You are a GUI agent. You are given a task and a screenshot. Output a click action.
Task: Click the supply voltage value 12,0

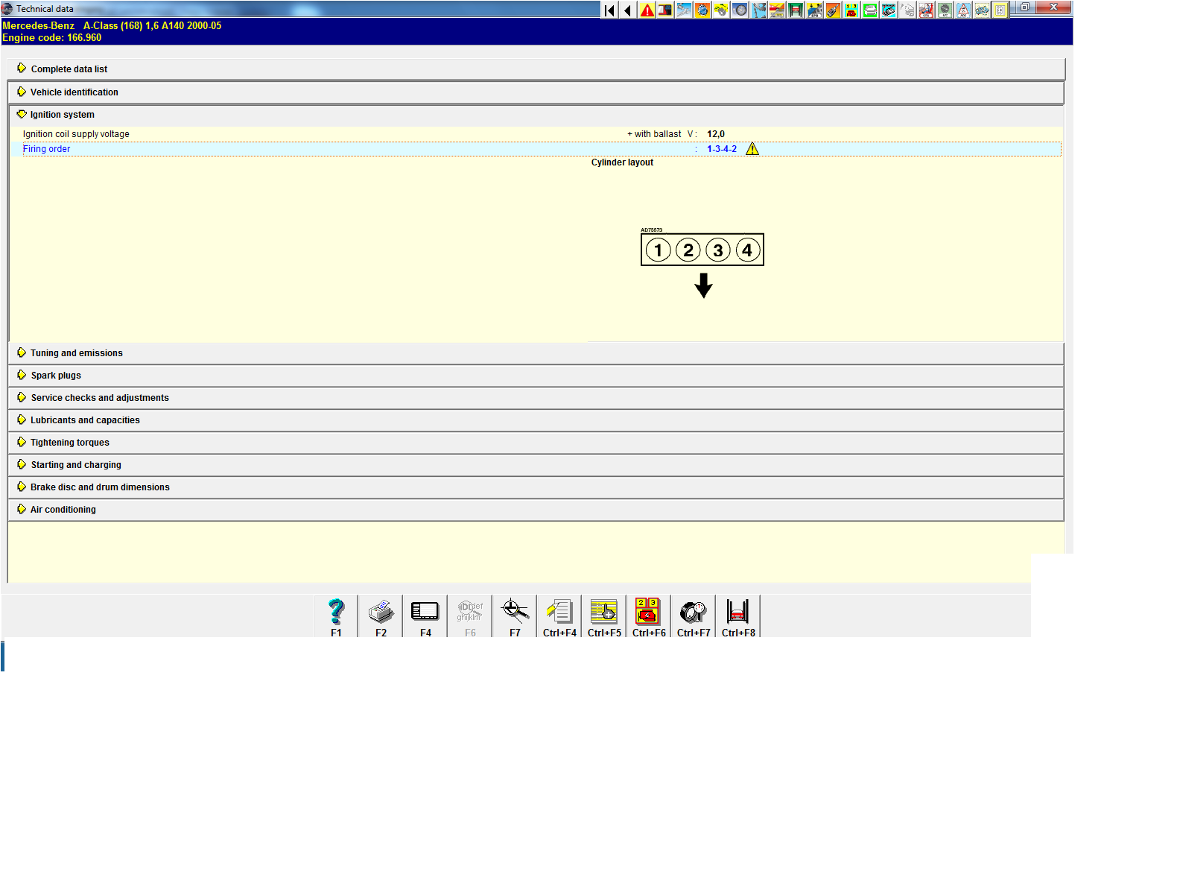click(716, 134)
